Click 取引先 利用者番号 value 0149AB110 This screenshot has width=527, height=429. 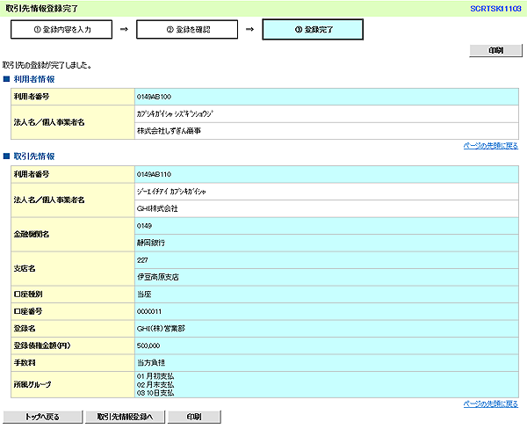click(x=154, y=174)
